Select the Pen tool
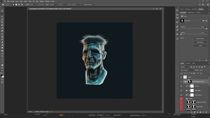 point(2,53)
